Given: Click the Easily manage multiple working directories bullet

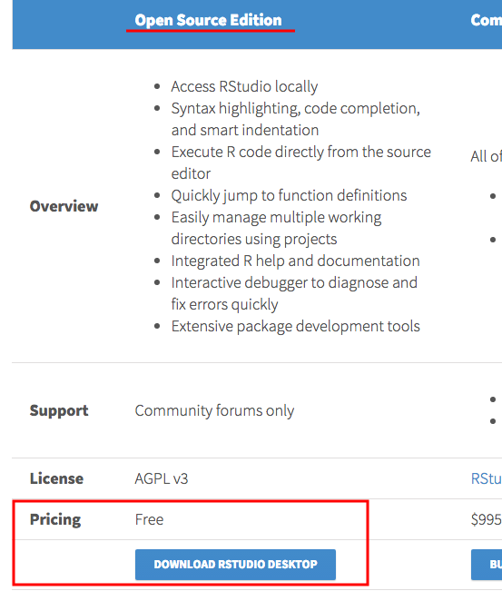Looking at the screenshot, I should pyautogui.click(x=276, y=228).
